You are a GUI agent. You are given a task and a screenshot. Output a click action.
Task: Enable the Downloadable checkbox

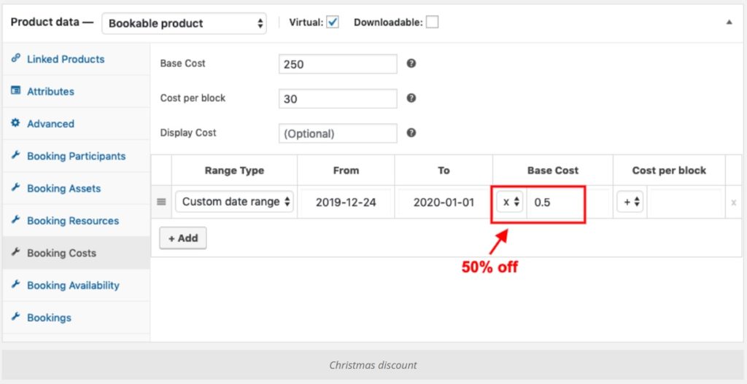click(x=432, y=23)
